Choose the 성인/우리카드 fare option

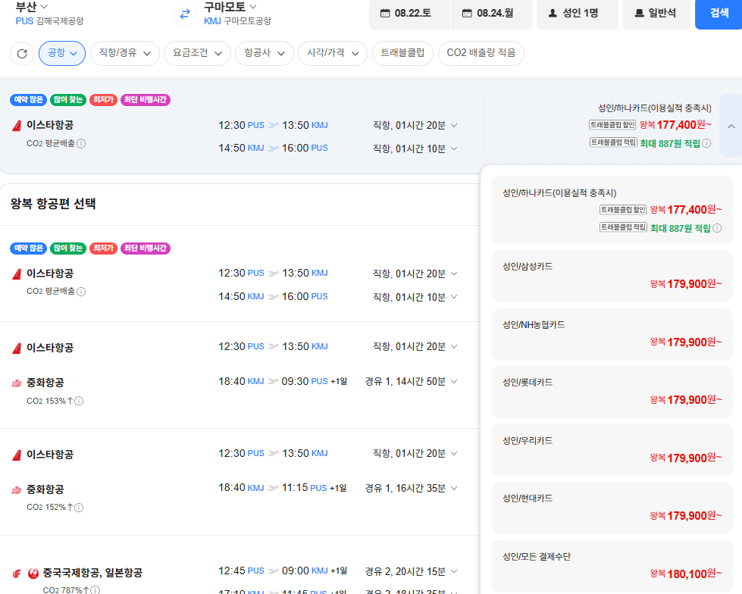tap(612, 450)
